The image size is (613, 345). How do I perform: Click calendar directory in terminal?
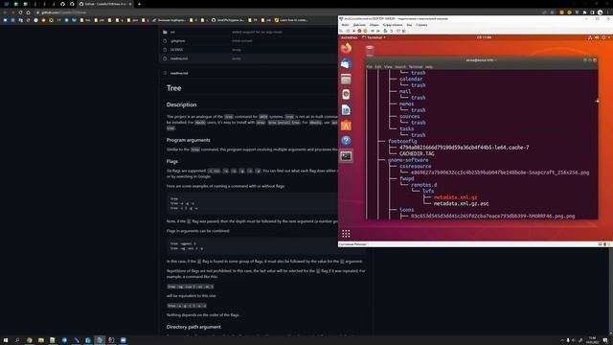pos(411,79)
